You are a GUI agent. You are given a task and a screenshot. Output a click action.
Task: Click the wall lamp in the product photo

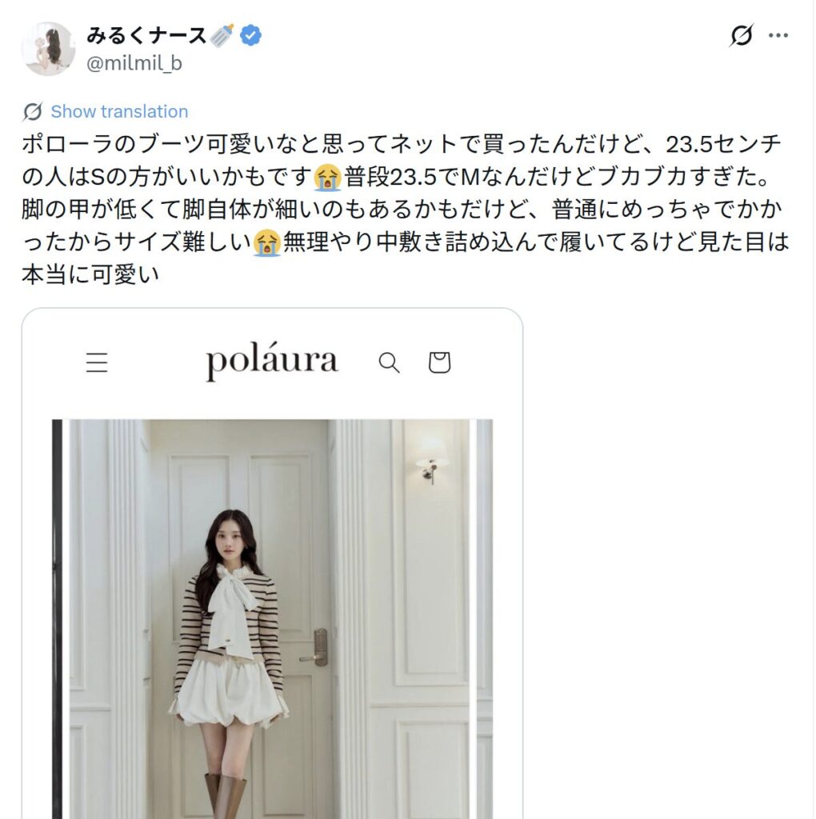click(x=431, y=459)
